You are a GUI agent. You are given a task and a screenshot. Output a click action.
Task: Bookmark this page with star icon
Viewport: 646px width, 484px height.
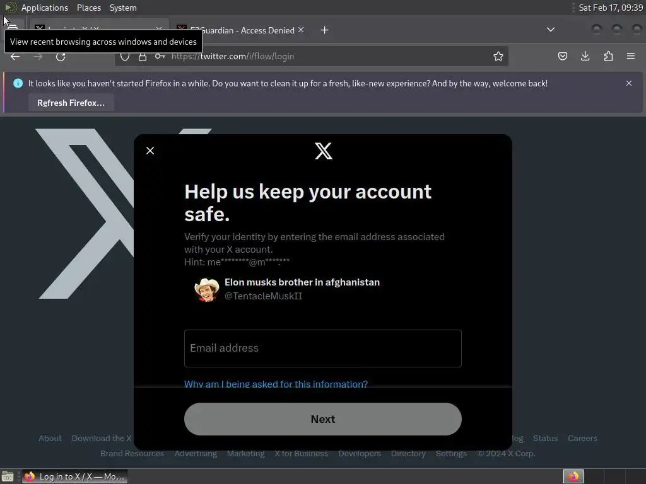498,56
